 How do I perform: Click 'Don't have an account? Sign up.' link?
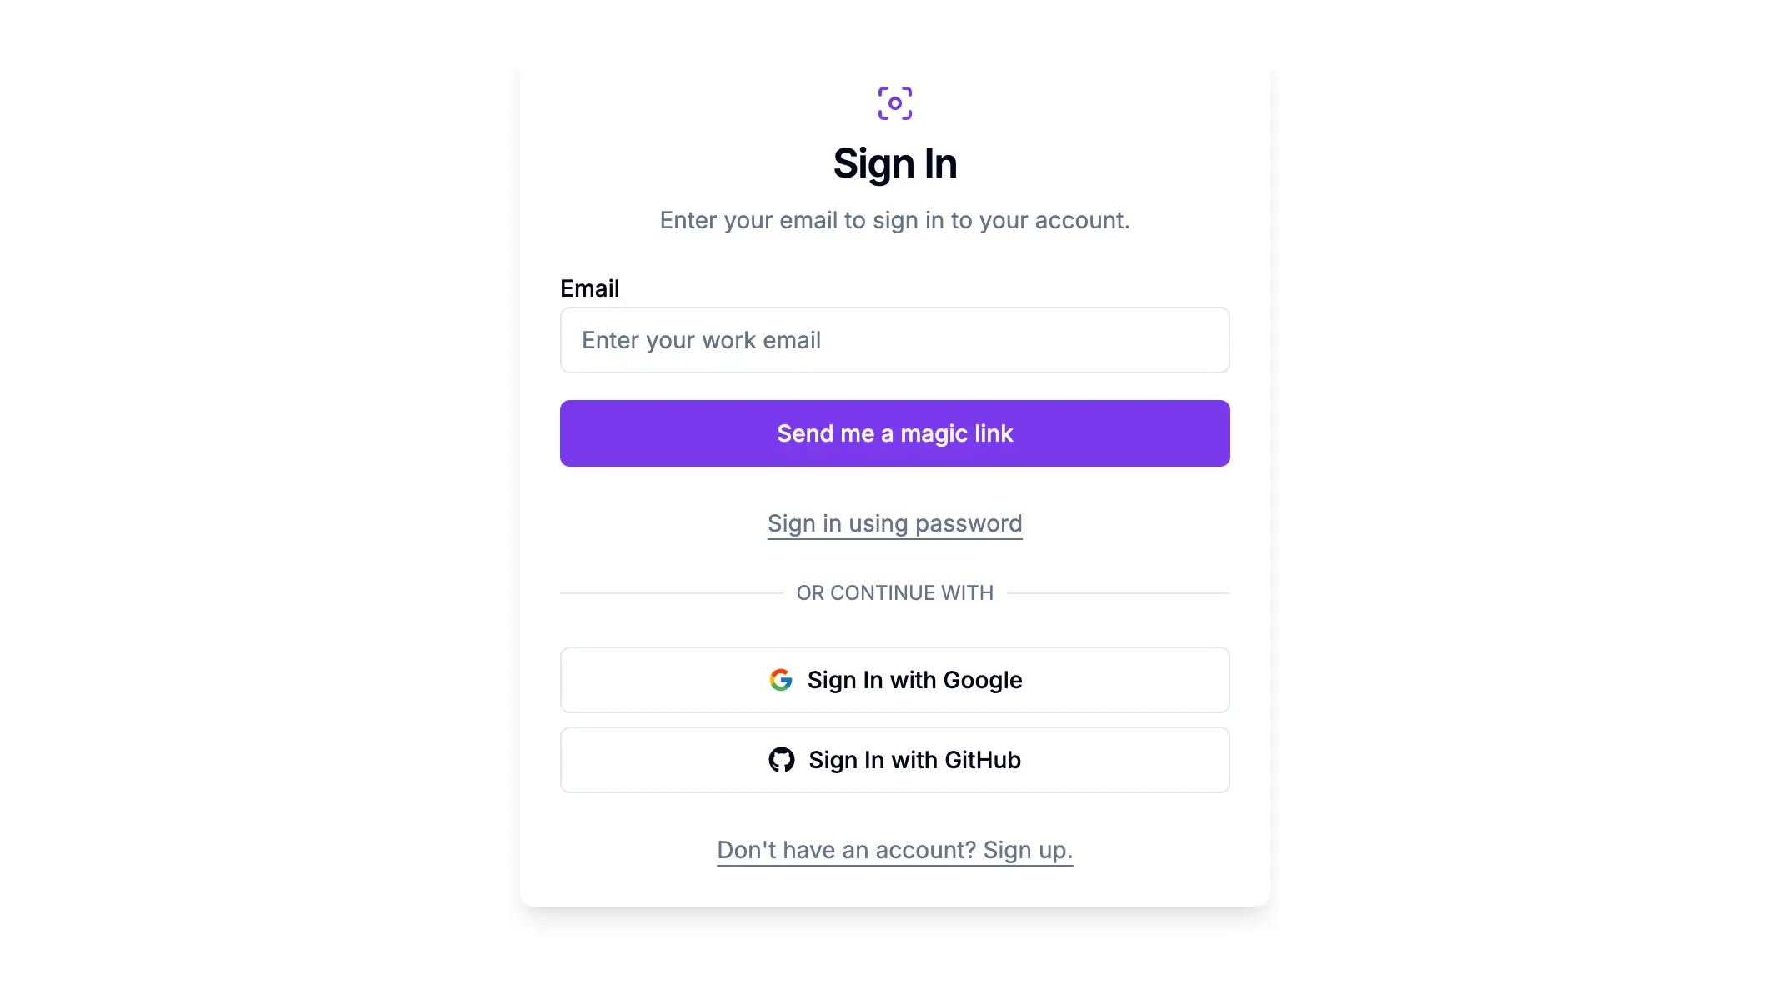coord(894,849)
